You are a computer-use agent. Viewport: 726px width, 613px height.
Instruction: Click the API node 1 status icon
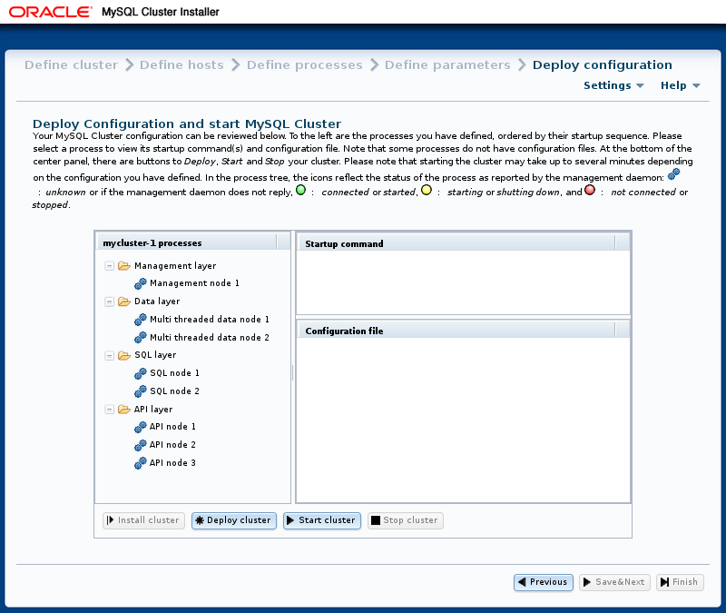tap(140, 427)
